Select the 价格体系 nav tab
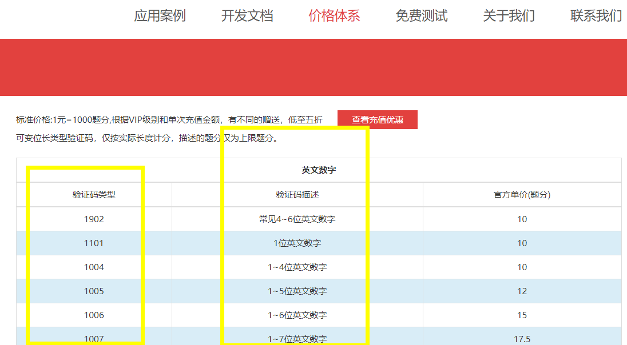The width and height of the screenshot is (627, 345). point(334,16)
